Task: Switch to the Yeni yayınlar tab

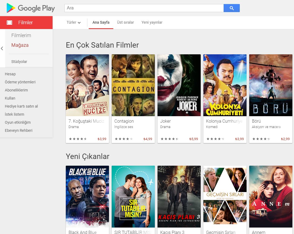Action: click(152, 22)
